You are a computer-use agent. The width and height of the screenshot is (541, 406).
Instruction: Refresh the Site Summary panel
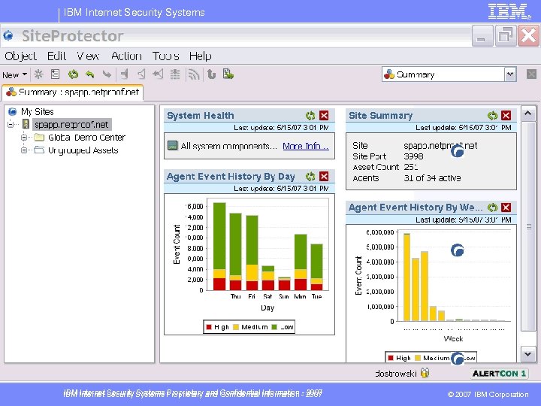(492, 115)
